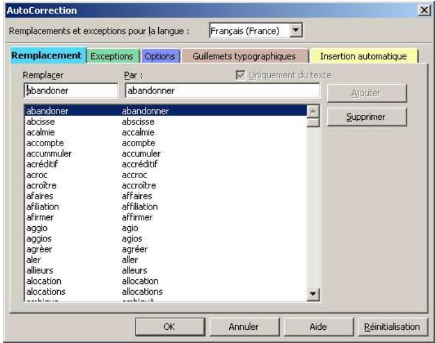Image resolution: width=435 pixels, height=343 pixels.
Task: Close the AutoCorrection dialog with X
Action: [424, 10]
